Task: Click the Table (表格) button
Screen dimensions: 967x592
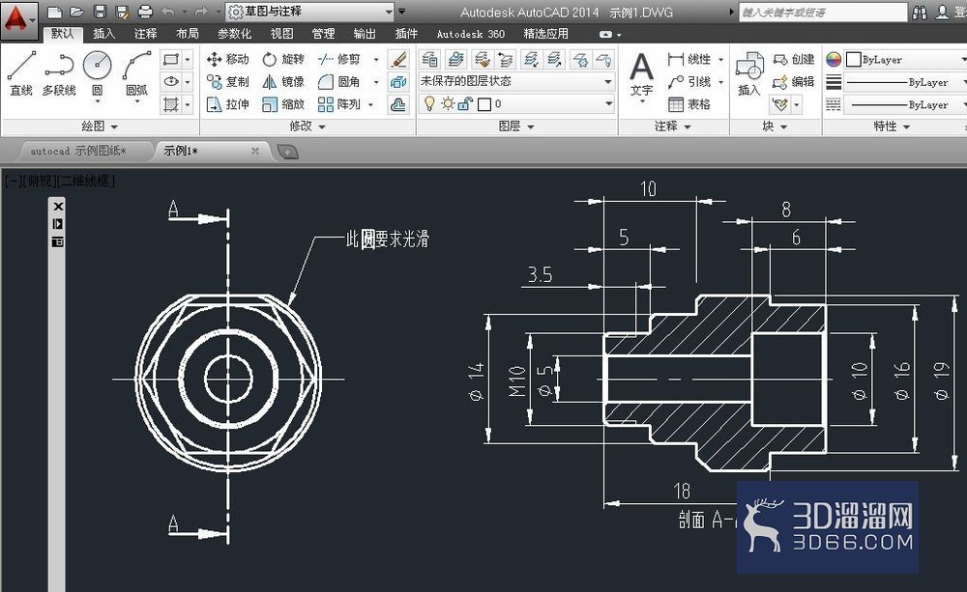Action: click(689, 104)
